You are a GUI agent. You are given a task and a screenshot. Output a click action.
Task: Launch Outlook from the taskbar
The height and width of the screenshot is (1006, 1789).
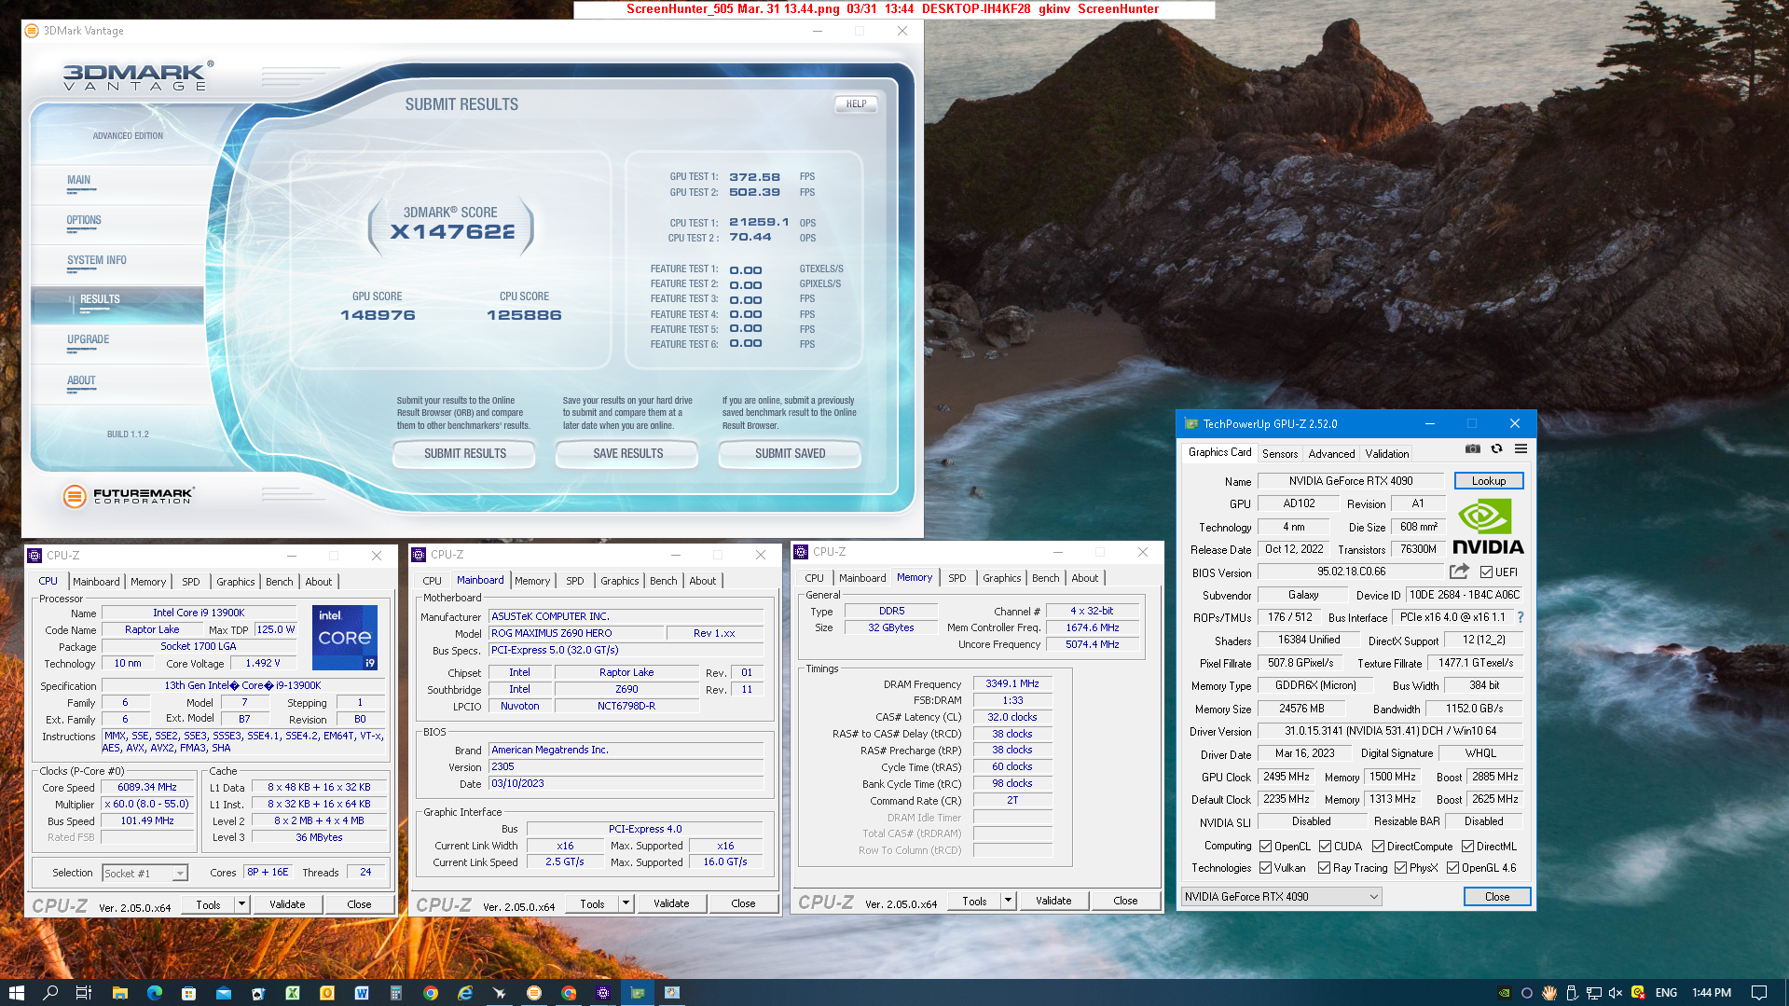tap(327, 993)
